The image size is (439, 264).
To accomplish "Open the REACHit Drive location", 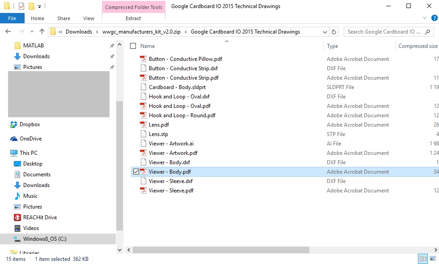I will click(40, 217).
